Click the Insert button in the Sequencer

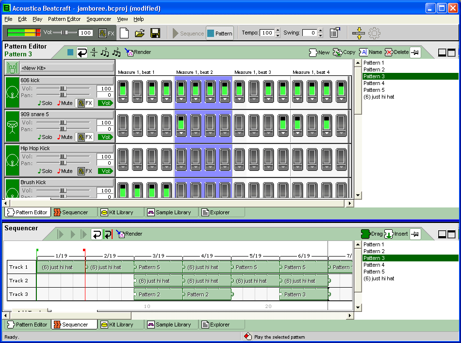tap(396, 234)
